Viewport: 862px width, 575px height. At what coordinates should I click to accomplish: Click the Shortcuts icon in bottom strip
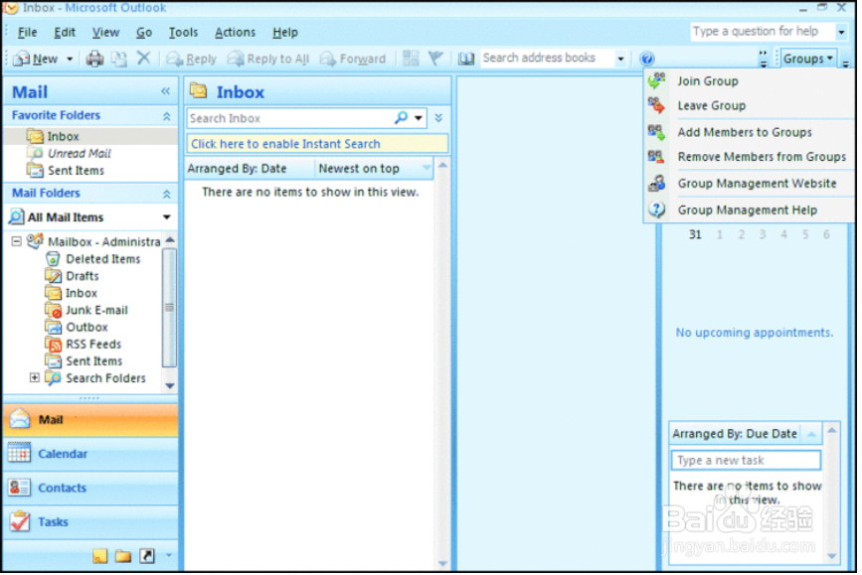tap(147, 556)
